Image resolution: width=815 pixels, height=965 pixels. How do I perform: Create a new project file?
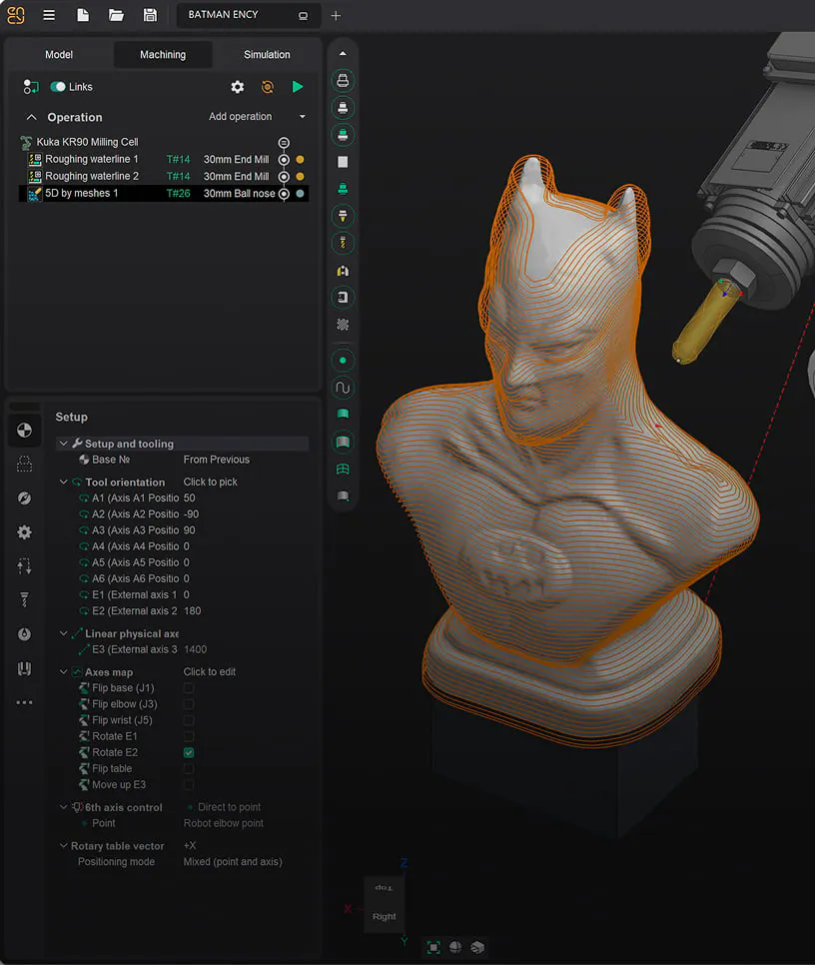tap(83, 15)
